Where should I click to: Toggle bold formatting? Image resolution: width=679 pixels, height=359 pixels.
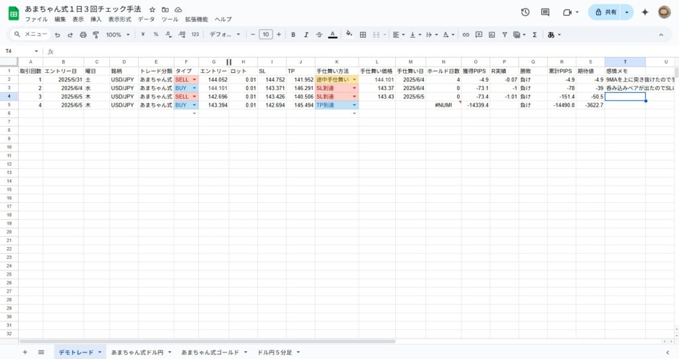[x=292, y=34]
